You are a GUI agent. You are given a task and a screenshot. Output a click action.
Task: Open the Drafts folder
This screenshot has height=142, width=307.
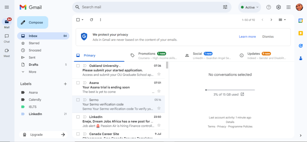[x=43, y=65]
